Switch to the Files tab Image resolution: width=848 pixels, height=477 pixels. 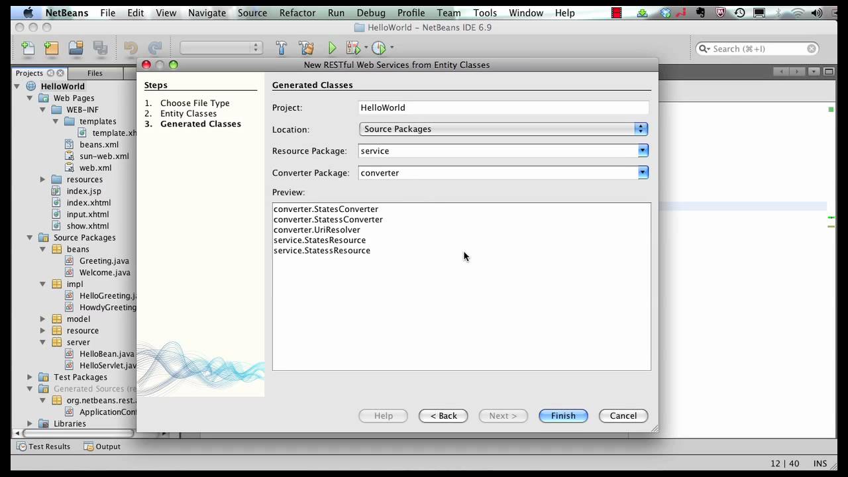click(x=95, y=73)
